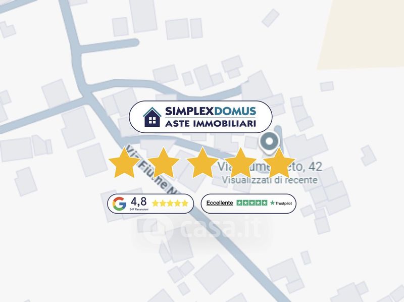The width and height of the screenshot is (404, 302).
Task: Click the ASTE IMMOBILIARI label
Action: tap(211, 123)
